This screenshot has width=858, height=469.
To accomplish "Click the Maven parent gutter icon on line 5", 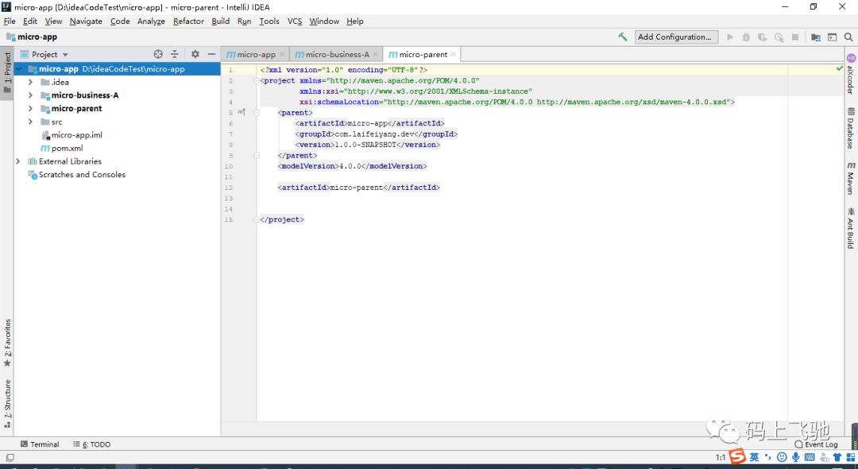I will 242,112.
